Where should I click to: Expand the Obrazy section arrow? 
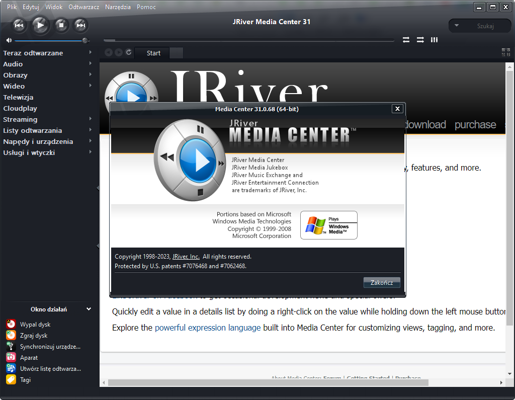91,74
